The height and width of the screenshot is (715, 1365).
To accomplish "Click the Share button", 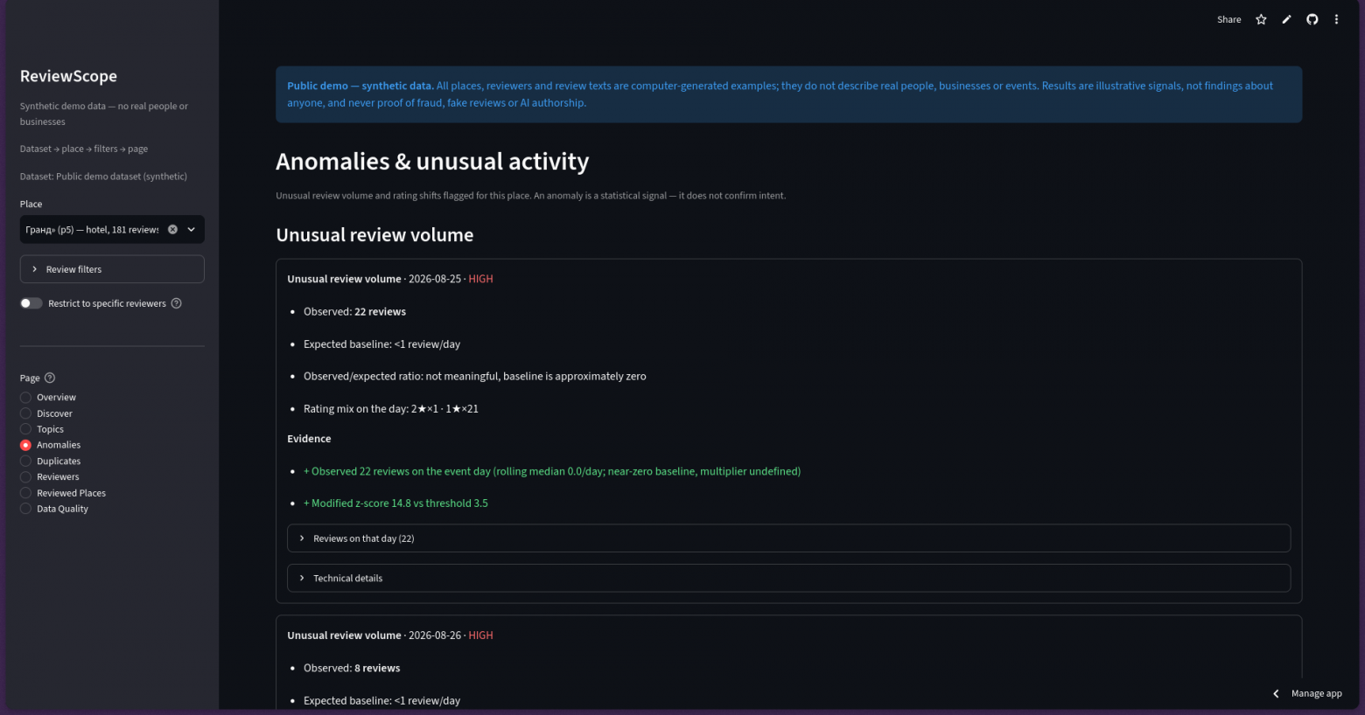I will (1228, 19).
